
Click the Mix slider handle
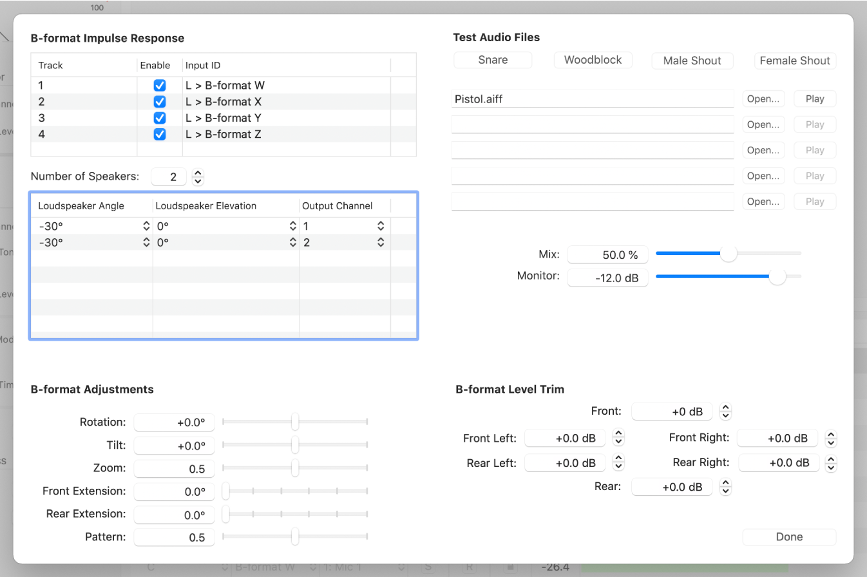pos(729,254)
